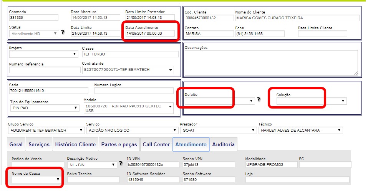Viewport: 368px width, 194px height.
Task: Select a value in the Defeito dropdown
Action: pyautogui.click(x=219, y=101)
